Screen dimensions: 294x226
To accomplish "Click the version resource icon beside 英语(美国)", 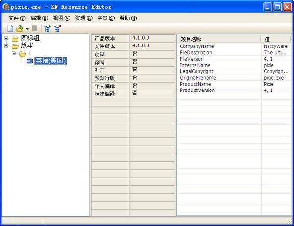I will pos(30,61).
